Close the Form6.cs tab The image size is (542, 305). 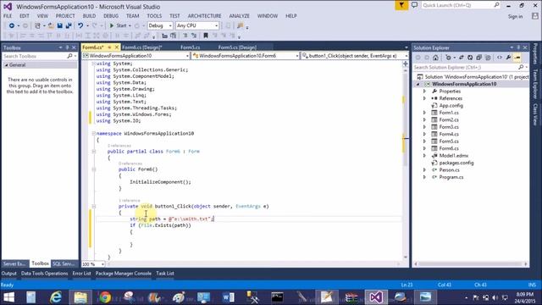[x=117, y=47]
